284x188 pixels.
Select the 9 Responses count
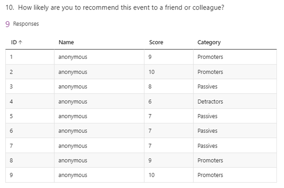[x=22, y=24]
